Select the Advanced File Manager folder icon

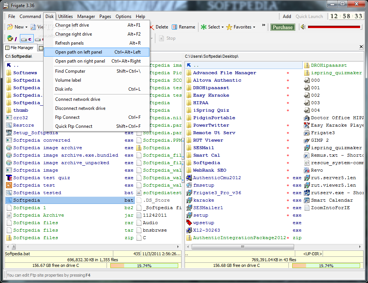tap(189, 73)
